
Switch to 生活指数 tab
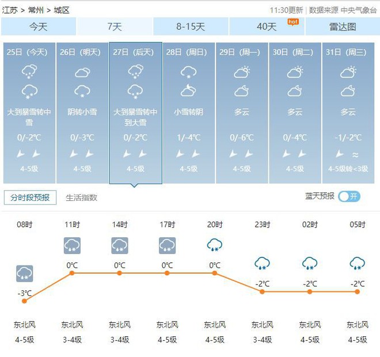[81, 198]
